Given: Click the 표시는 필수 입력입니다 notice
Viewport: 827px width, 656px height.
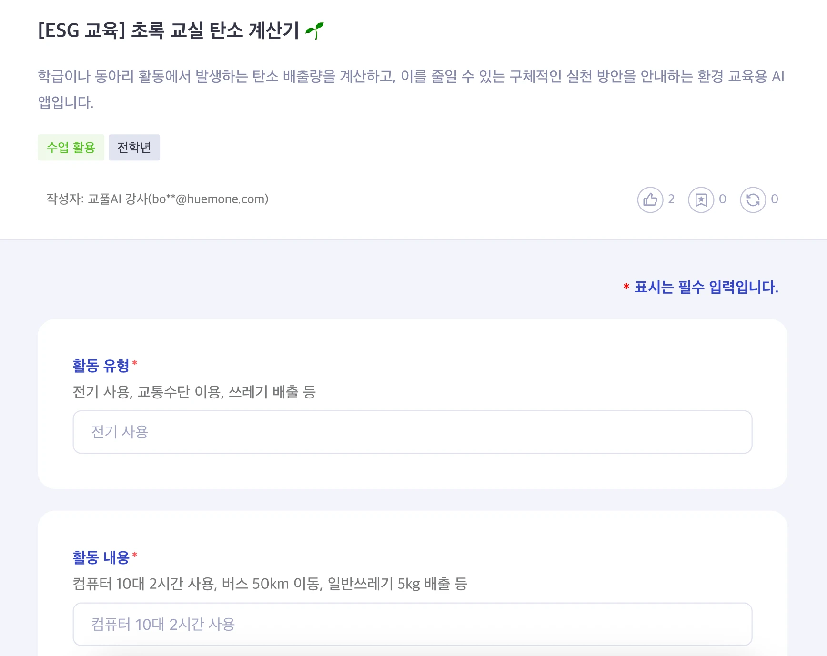Looking at the screenshot, I should (706, 287).
